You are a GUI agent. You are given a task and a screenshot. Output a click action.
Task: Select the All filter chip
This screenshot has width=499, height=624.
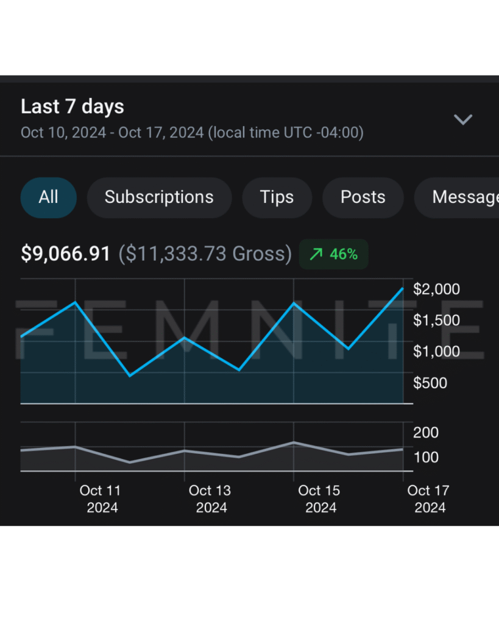pos(48,197)
